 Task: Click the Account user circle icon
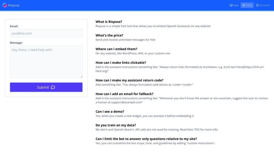pyautogui.click(x=257, y=5)
